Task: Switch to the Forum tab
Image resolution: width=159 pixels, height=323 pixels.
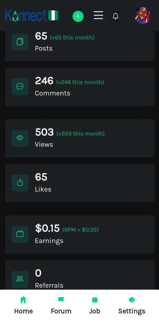Action: point(61,305)
